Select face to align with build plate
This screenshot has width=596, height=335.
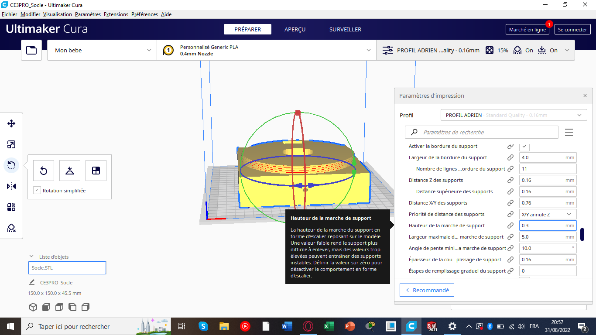pyautogui.click(x=96, y=171)
